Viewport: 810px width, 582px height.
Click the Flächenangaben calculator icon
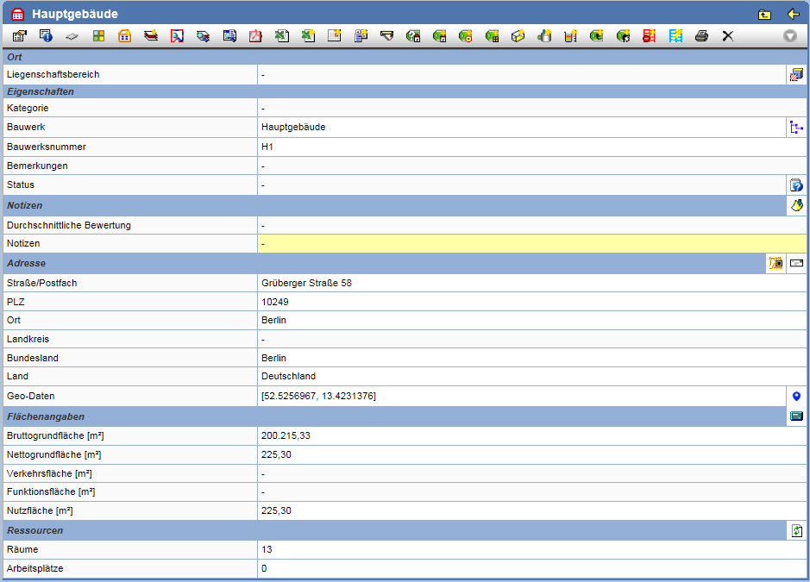(796, 416)
